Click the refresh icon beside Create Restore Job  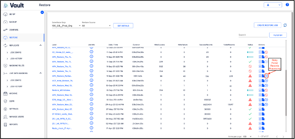pyautogui.click(x=285, y=25)
